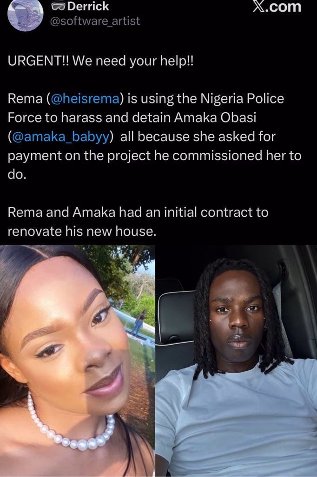This screenshot has width=317, height=477.
Task: Open the @software_artist handle
Action: (x=95, y=21)
